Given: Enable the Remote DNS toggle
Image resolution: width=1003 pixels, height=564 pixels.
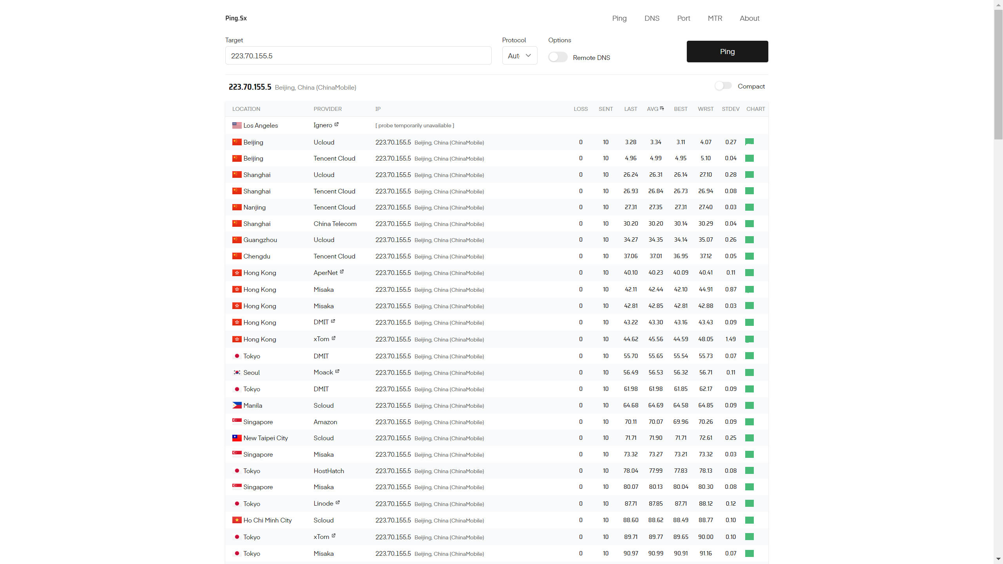Looking at the screenshot, I should click(558, 57).
